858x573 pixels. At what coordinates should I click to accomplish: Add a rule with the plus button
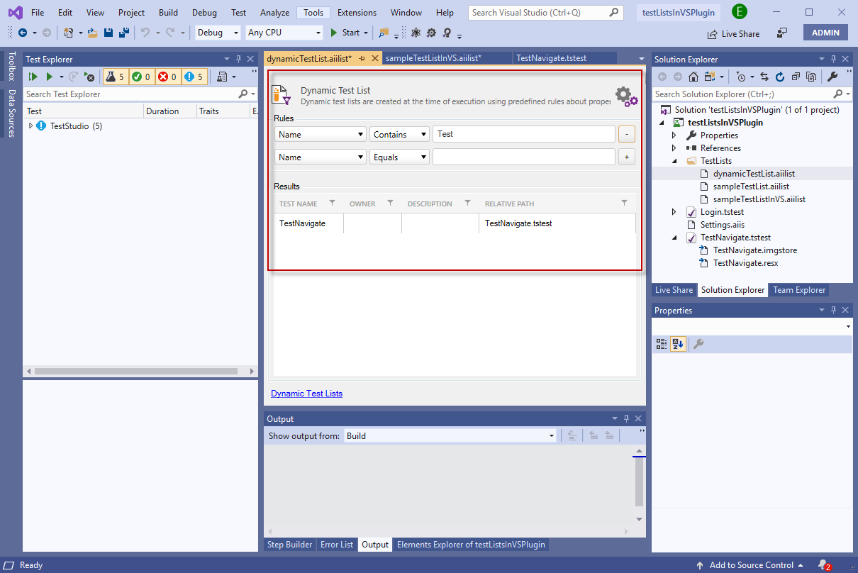tap(627, 157)
